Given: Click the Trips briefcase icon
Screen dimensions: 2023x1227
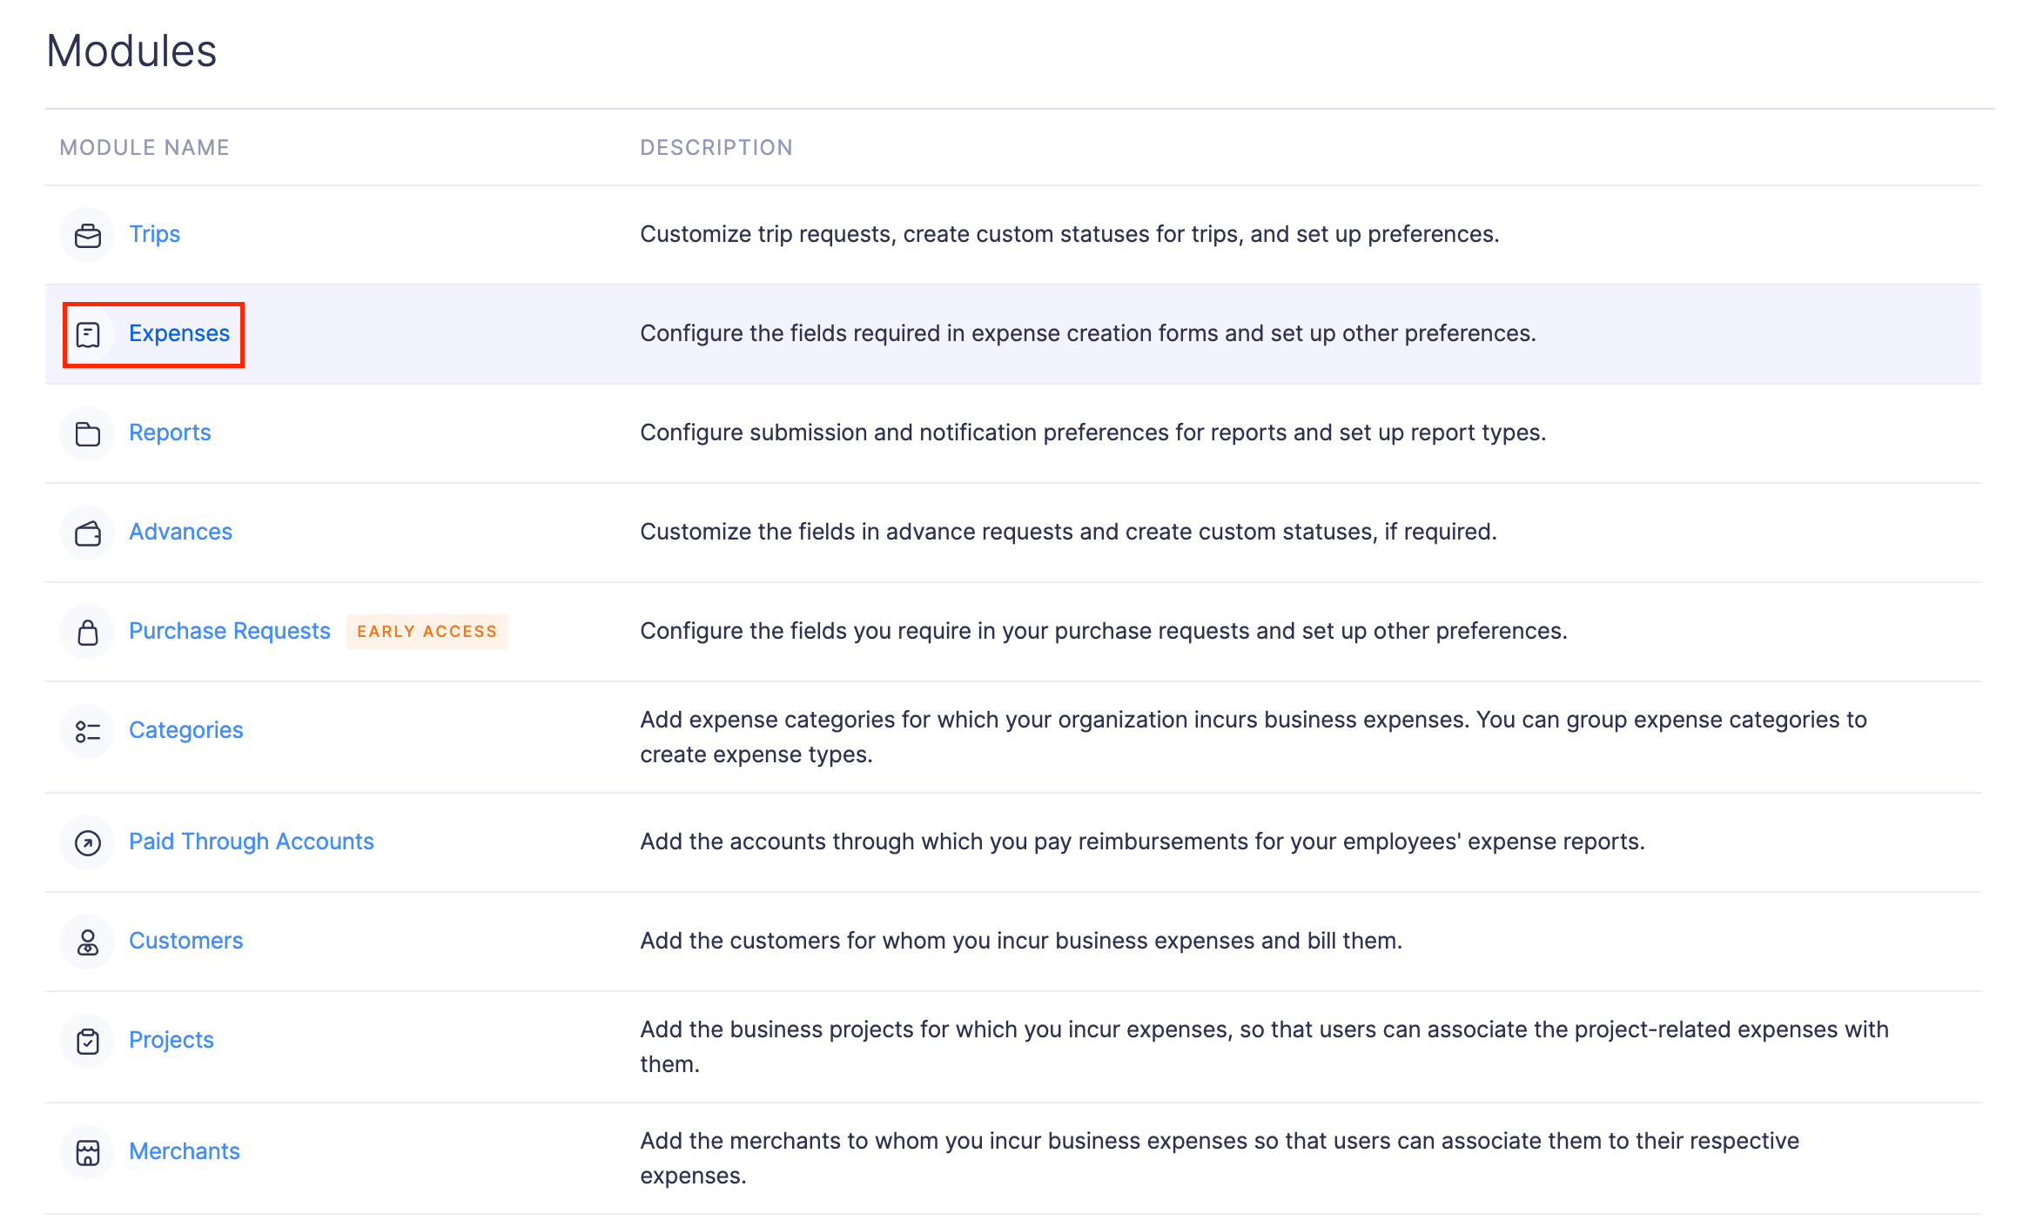Looking at the screenshot, I should click(x=88, y=235).
